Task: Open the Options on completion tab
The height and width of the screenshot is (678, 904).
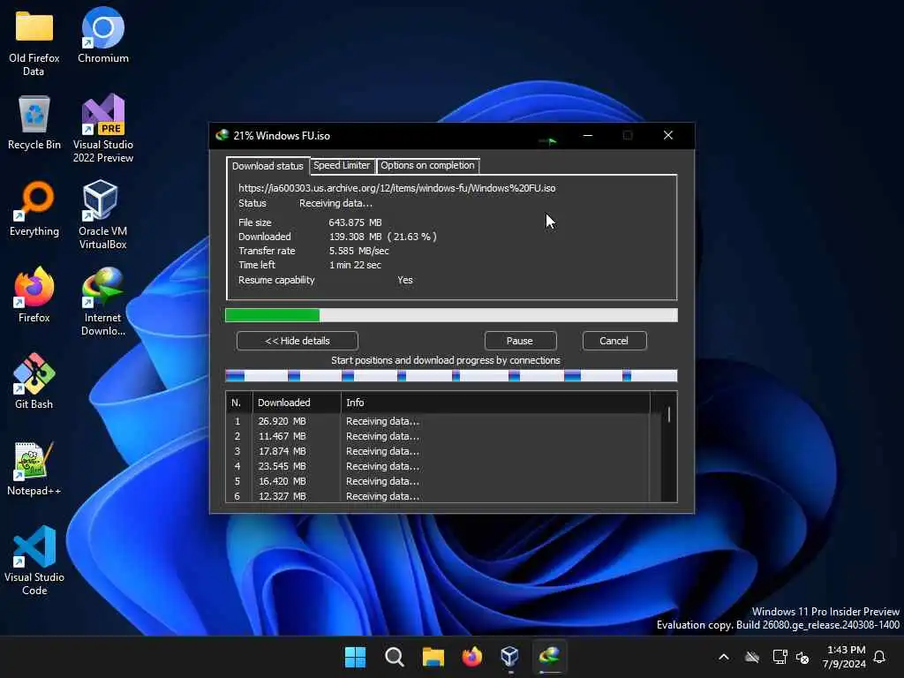Action: tap(427, 165)
